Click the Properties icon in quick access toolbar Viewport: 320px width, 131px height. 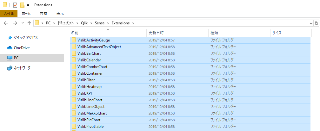[15, 5]
